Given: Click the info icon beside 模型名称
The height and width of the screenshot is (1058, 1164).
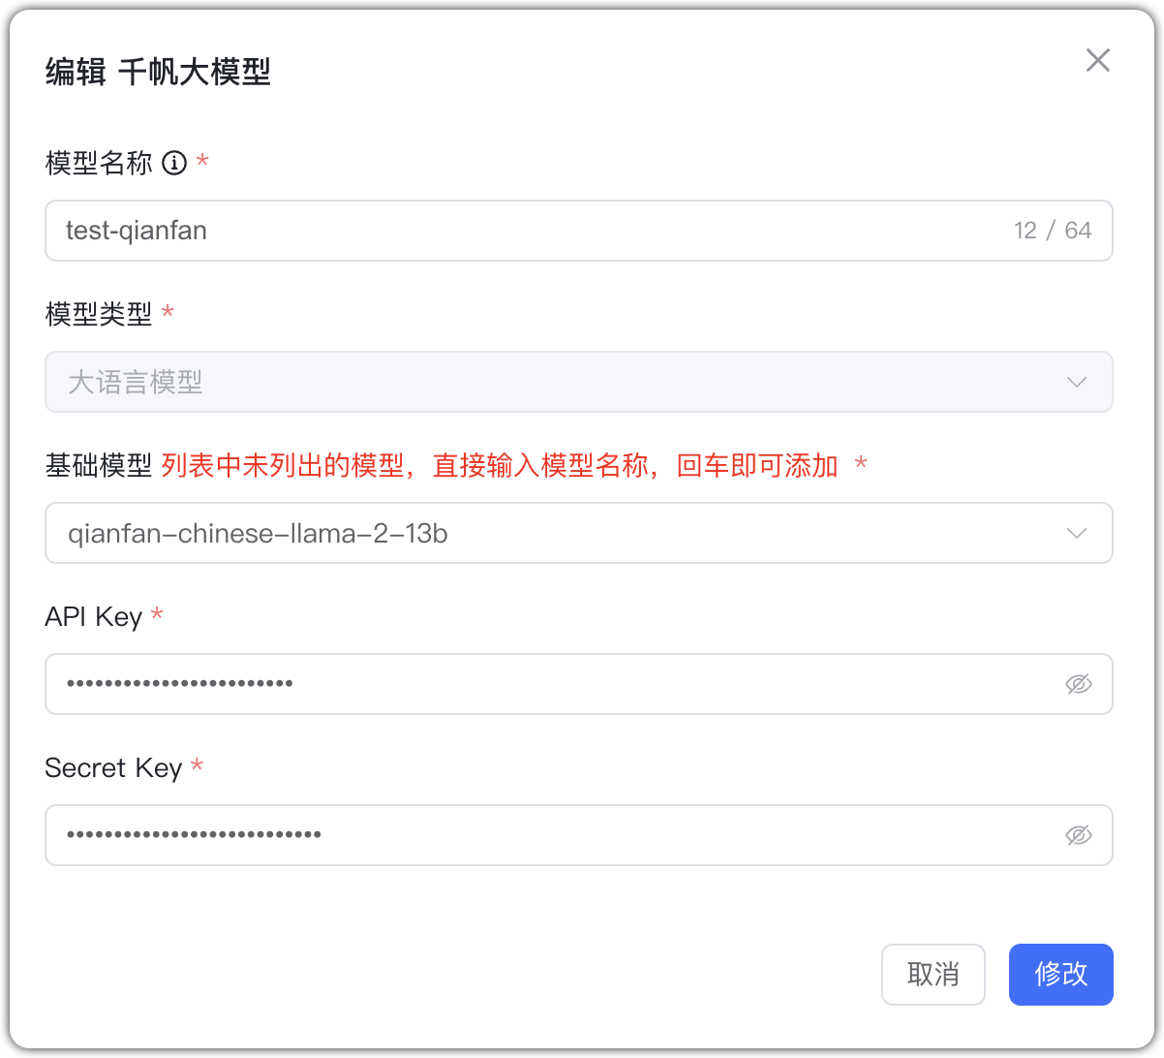Looking at the screenshot, I should coord(174,163).
